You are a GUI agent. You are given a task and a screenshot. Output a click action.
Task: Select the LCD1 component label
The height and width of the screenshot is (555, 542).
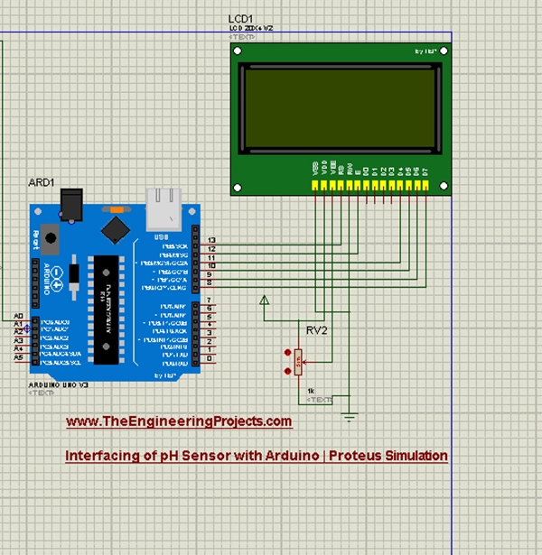pos(240,19)
